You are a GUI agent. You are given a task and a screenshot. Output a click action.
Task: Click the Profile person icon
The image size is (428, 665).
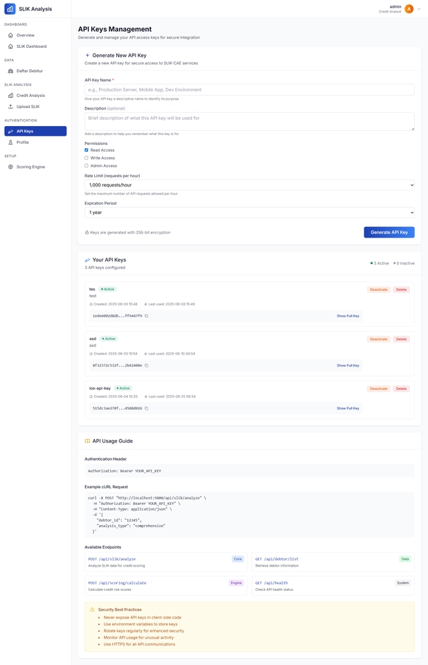[x=10, y=142]
